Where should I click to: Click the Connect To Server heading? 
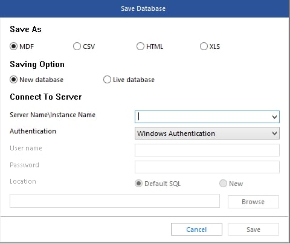[46, 97]
